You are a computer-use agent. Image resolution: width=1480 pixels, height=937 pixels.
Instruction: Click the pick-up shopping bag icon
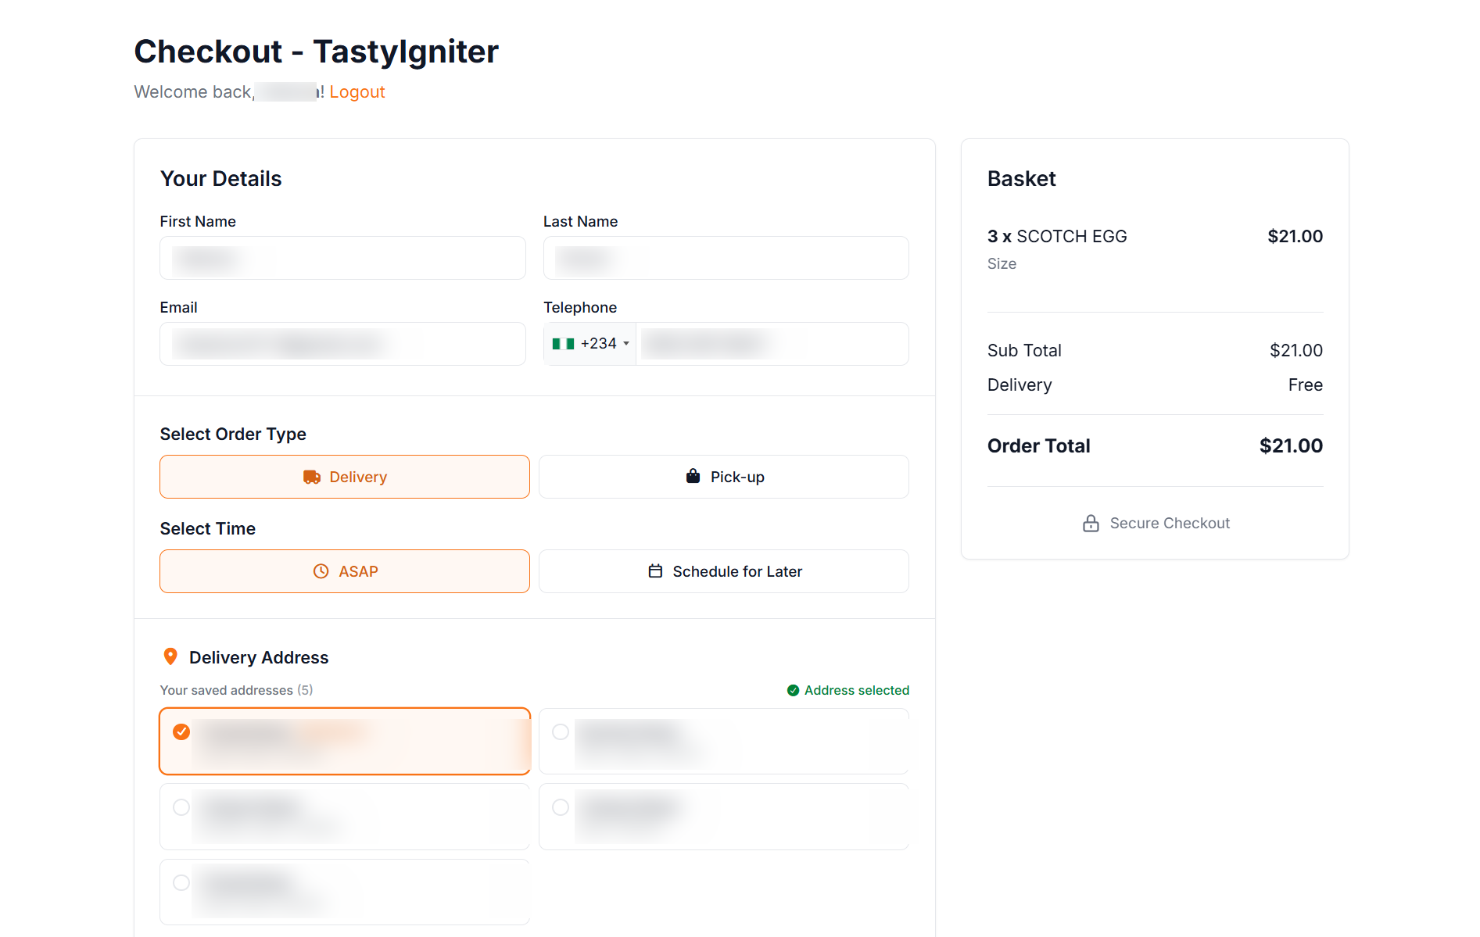point(693,477)
